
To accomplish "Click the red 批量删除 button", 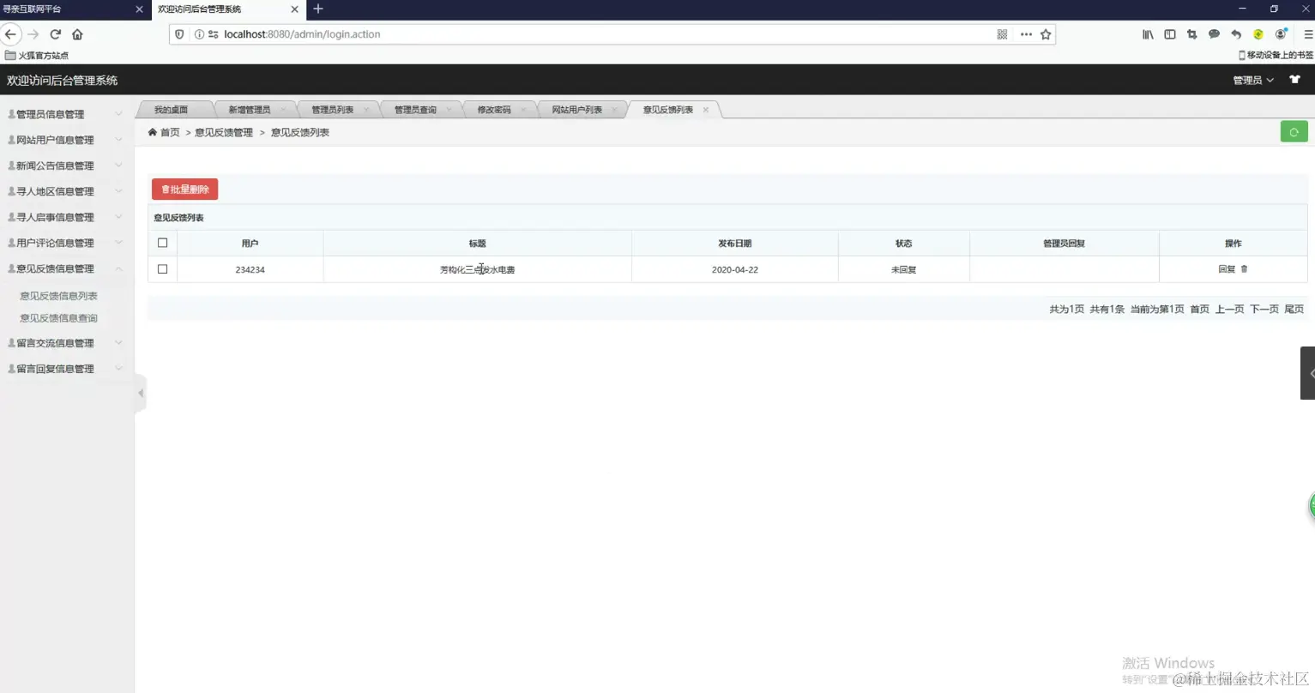I will [185, 190].
